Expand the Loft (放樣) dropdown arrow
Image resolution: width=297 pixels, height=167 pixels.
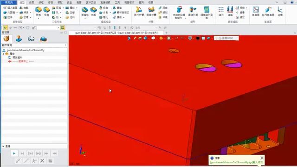(x=31, y=18)
